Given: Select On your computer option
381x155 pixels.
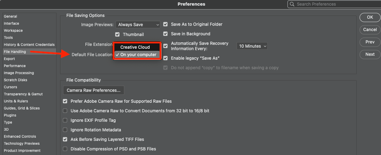Looking at the screenshot, I should [x=138, y=55].
